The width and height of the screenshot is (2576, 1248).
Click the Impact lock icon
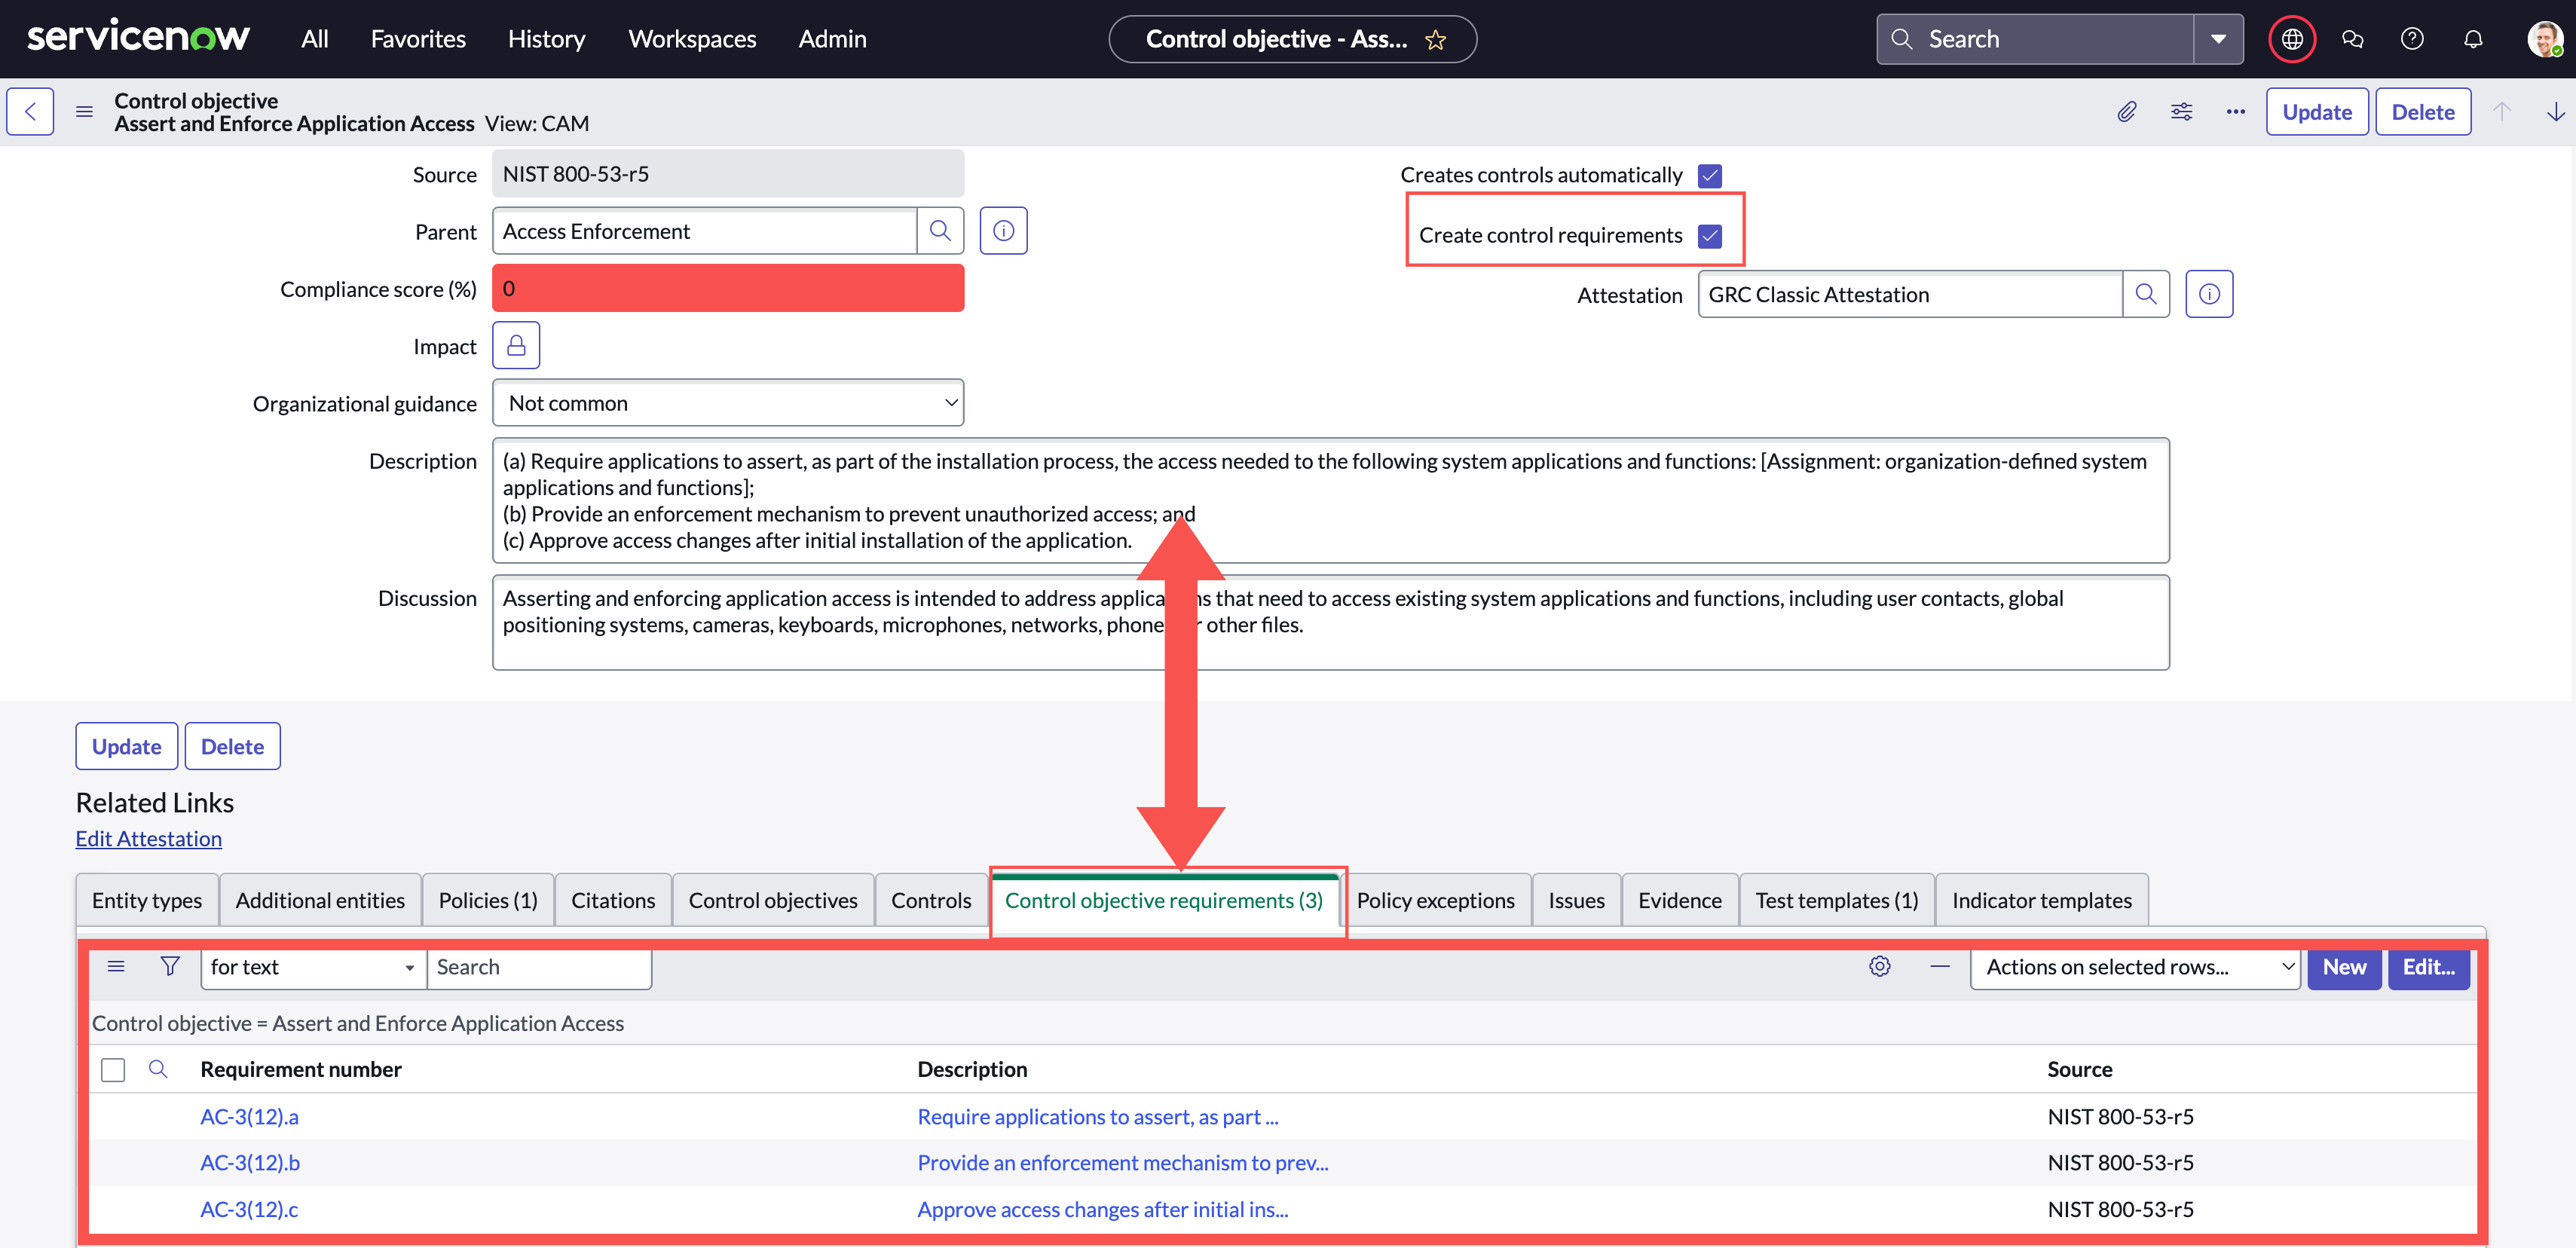516,346
